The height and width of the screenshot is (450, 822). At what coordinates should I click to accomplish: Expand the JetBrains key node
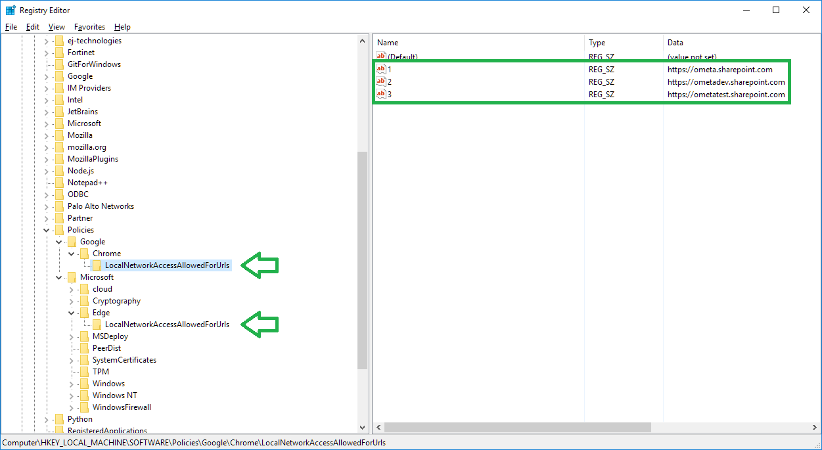coord(47,112)
